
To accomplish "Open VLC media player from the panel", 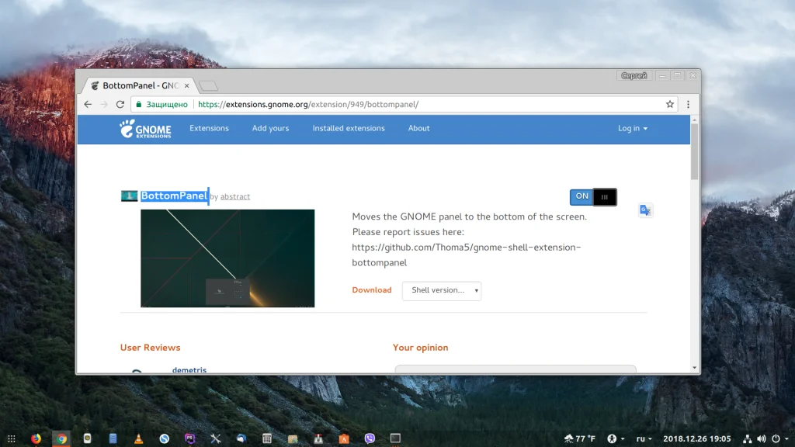I will (x=138, y=438).
